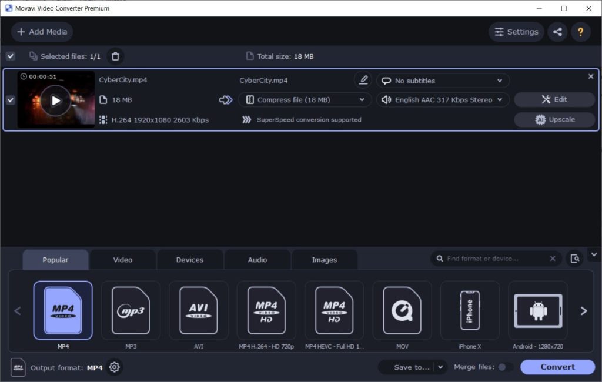Viewport: 602px width, 382px height.
Task: Enable the Merge files toggle
Action: [504, 367]
